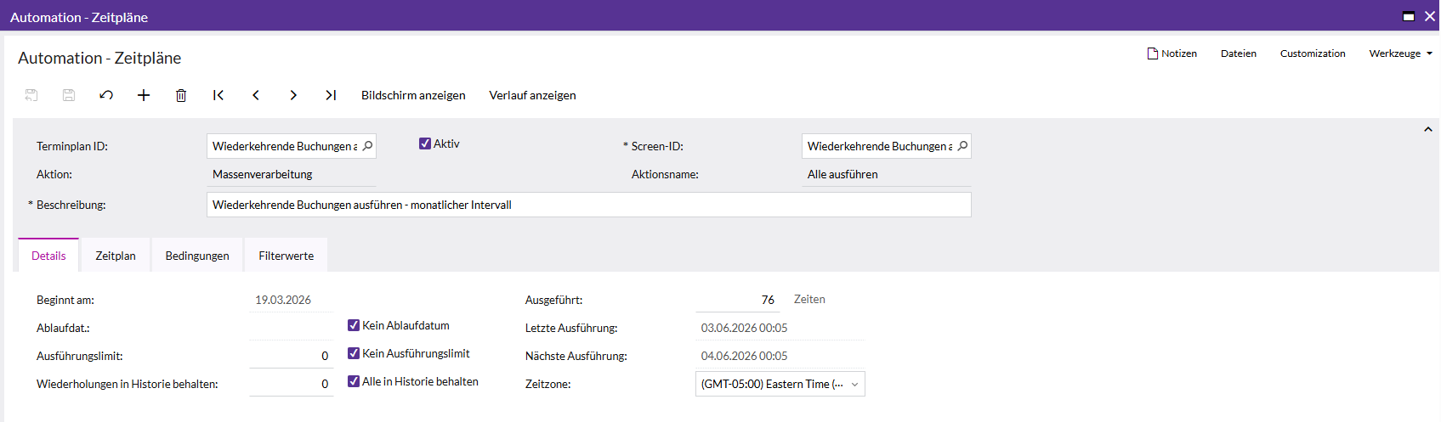
Task: Toggle Kein Ausführungslimit checkbox
Action: 354,353
